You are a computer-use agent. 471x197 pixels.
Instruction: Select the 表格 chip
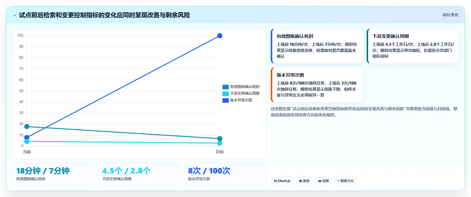(304, 181)
